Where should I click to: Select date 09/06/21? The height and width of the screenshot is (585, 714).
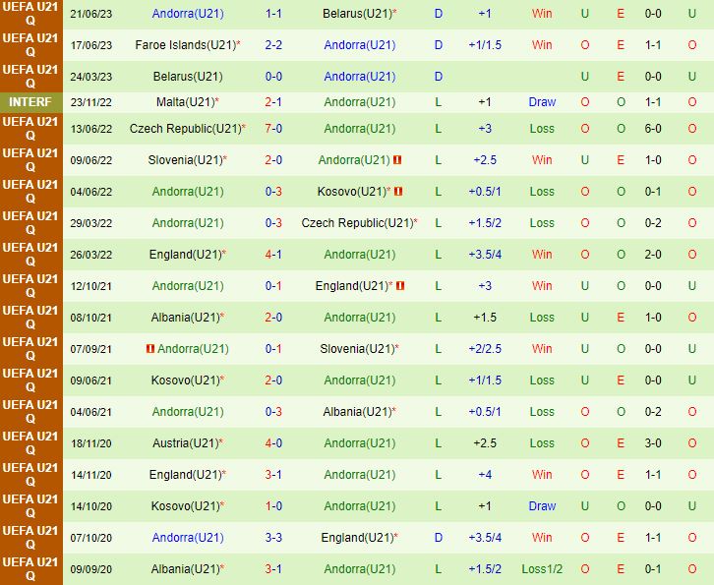91,380
